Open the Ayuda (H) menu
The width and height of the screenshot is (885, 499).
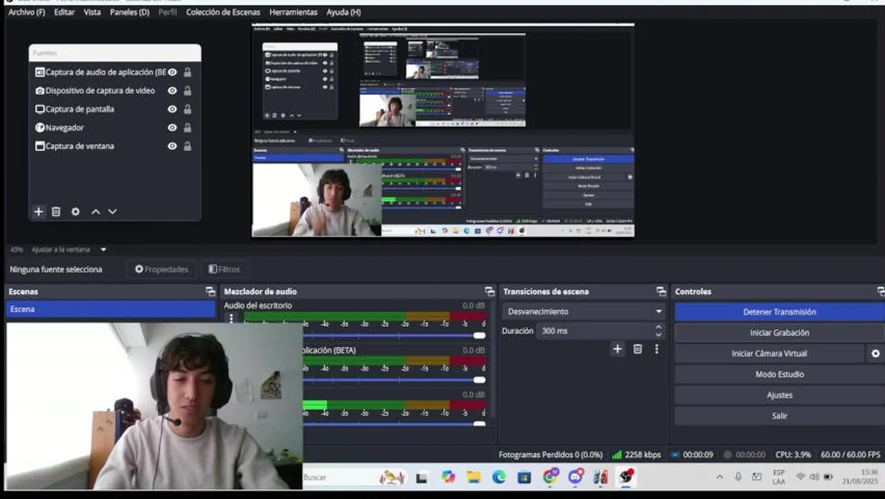[x=343, y=12]
